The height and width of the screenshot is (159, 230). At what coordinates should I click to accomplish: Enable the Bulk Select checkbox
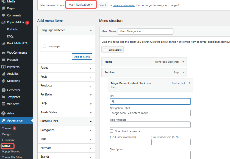pos(105,50)
